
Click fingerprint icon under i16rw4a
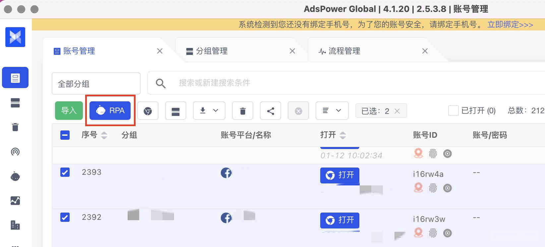(433, 188)
